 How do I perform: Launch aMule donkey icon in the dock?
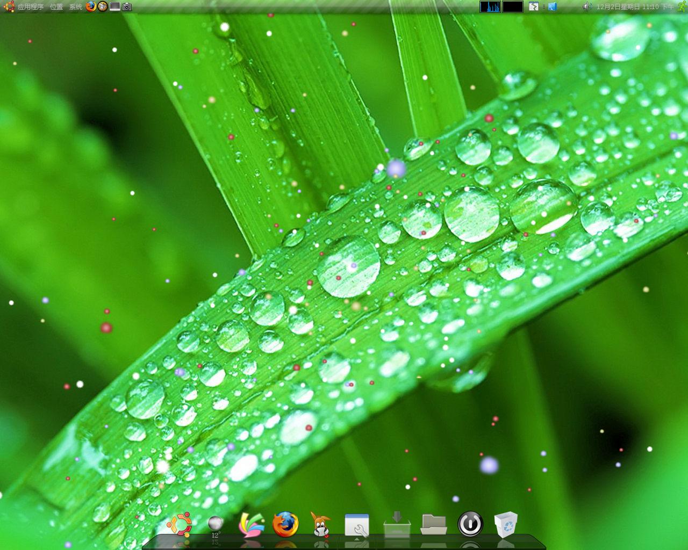click(321, 524)
